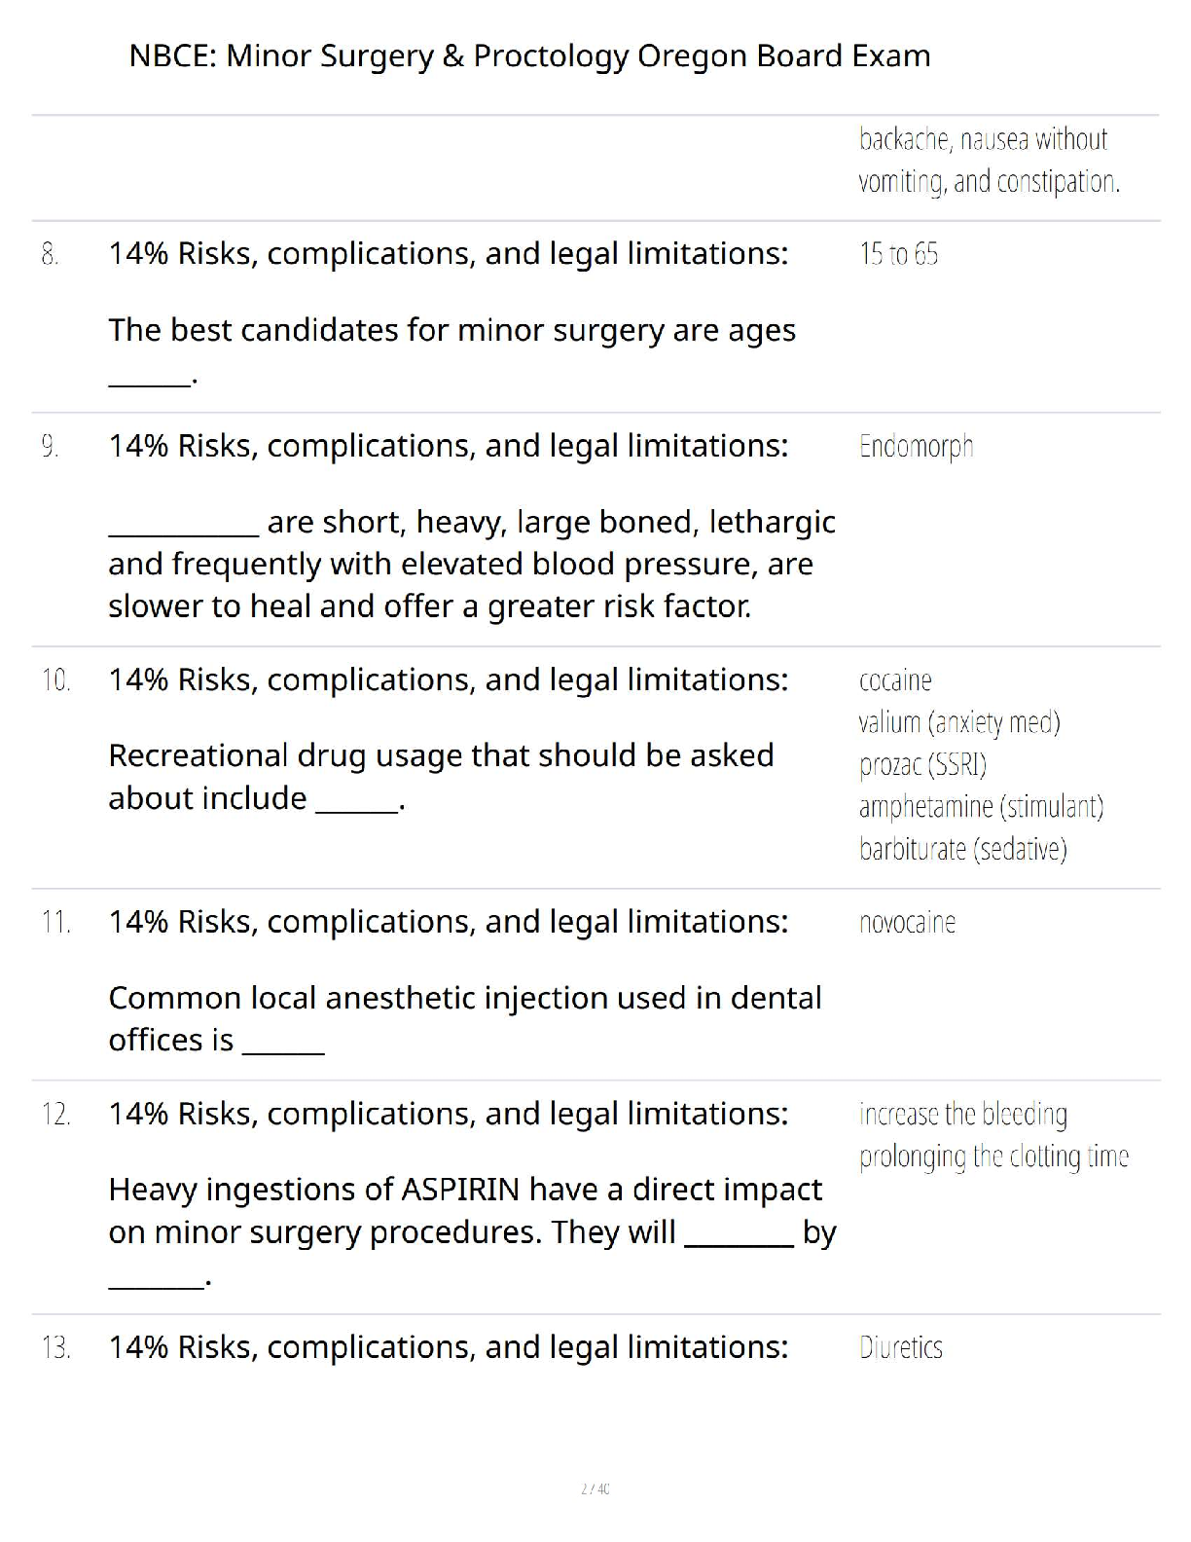Click 'barbiturate (sedative)' answer line
Screen dimensions: 1191x1542
962,850
